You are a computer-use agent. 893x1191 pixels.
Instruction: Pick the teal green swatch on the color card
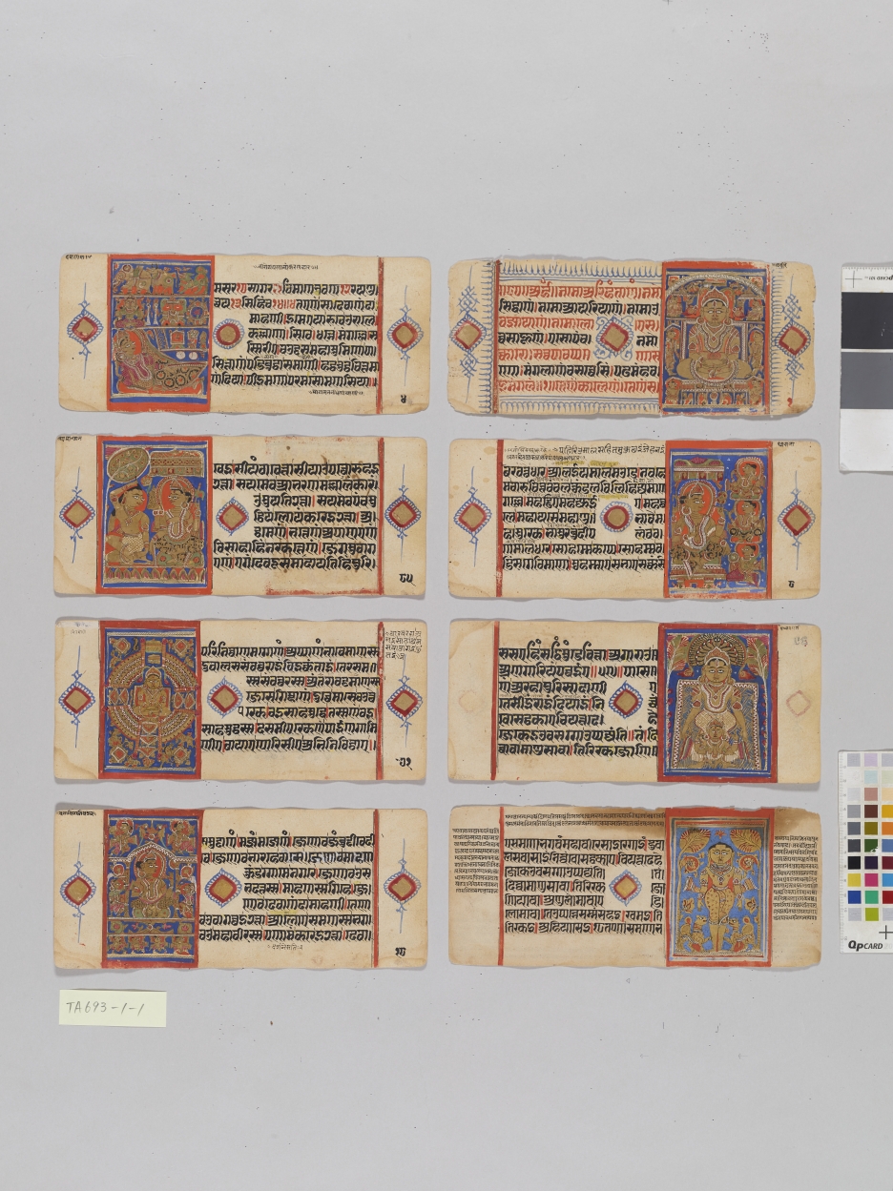pyautogui.click(x=871, y=897)
